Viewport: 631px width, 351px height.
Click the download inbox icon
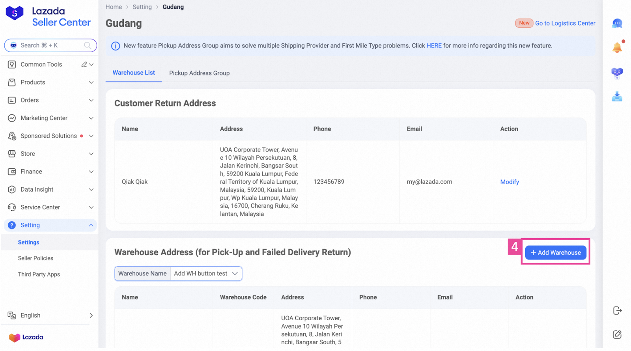(617, 97)
